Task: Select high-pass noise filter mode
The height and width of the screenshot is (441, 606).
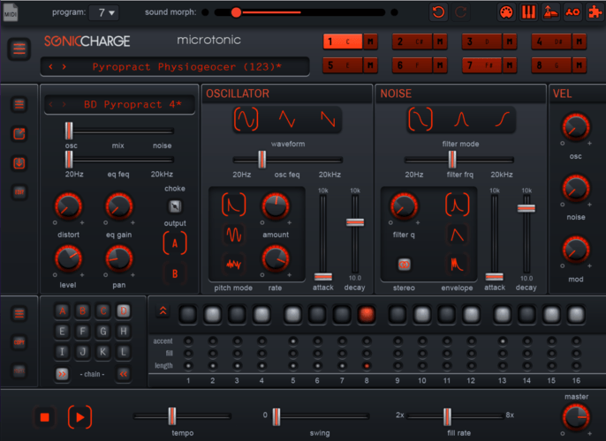Action: pyautogui.click(x=502, y=119)
